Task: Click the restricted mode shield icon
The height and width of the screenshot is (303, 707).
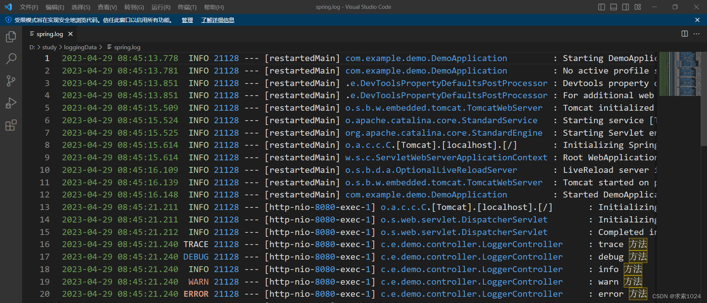Action: (x=8, y=20)
